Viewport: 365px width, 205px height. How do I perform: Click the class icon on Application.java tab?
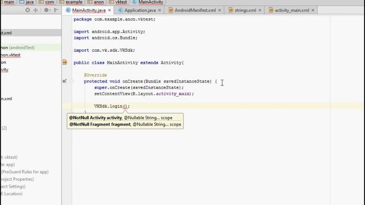[x=120, y=10]
